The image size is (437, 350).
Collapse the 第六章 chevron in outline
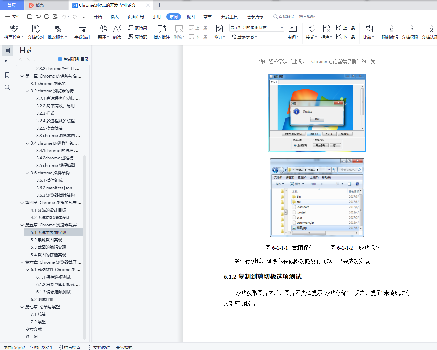(x=22, y=262)
